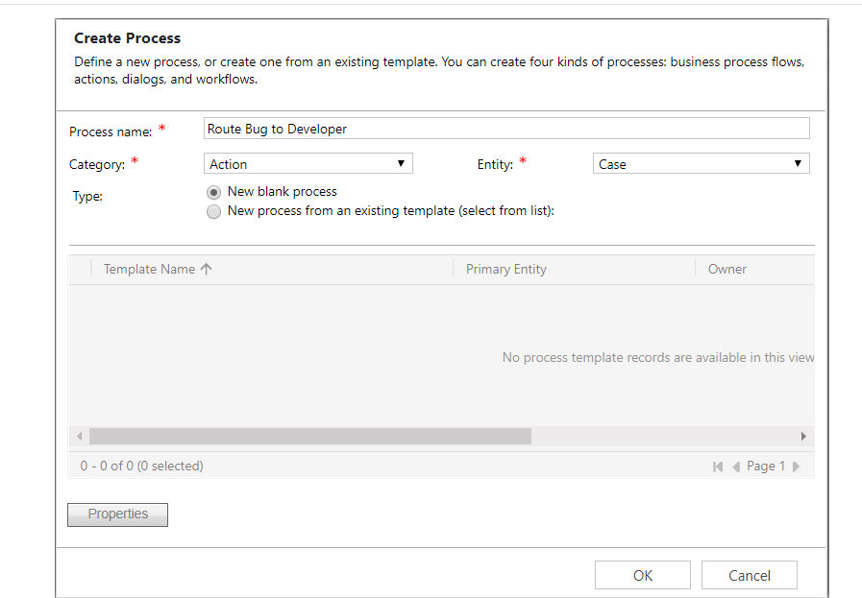The image size is (862, 598).
Task: Click the right arrow of the horizontal scrollbar
Action: 804,437
